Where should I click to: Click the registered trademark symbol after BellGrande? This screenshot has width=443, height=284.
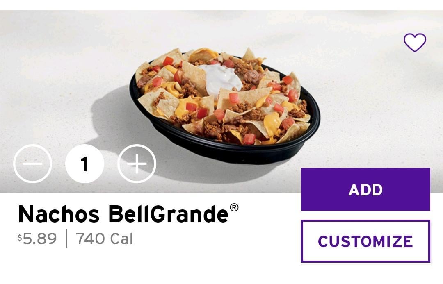click(234, 207)
